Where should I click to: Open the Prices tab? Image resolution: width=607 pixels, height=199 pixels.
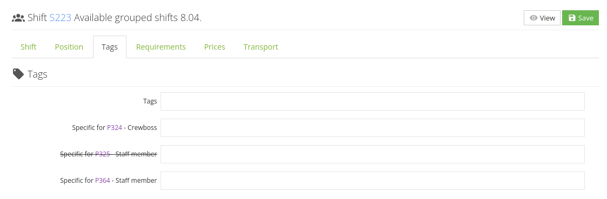click(215, 47)
